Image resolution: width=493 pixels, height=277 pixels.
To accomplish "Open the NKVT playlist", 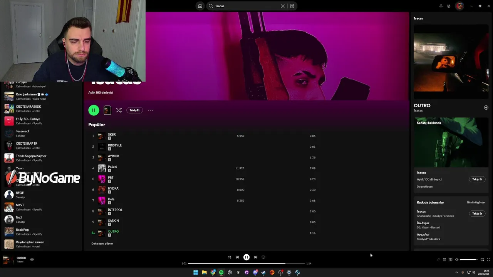I will [x=42, y=207].
